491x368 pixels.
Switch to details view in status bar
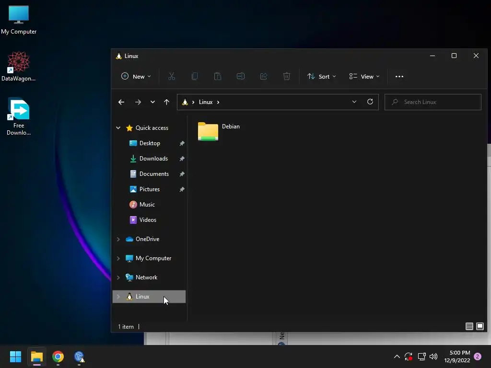click(469, 326)
